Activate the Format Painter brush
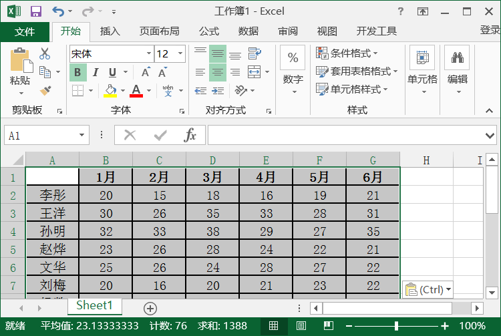 click(x=45, y=90)
